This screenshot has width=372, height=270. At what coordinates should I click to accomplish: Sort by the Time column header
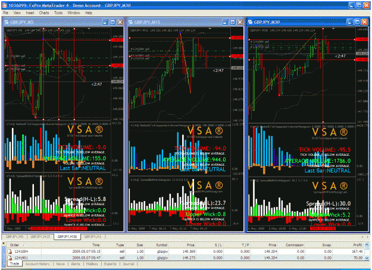pos(71,245)
